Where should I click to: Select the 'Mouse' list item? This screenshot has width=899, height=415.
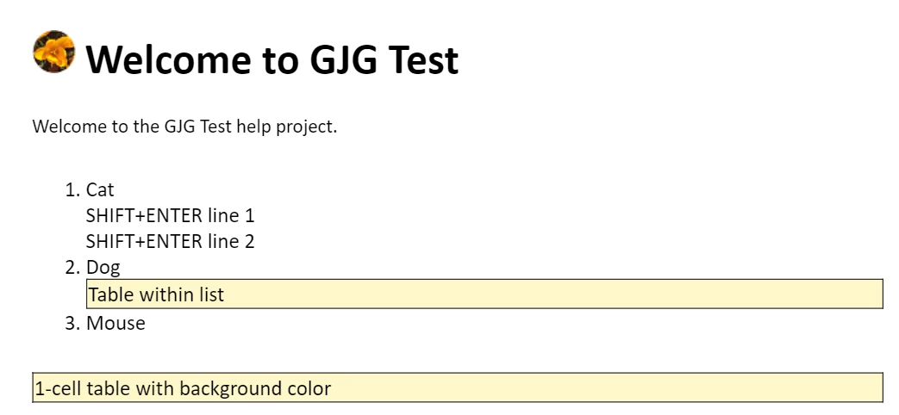click(x=115, y=323)
